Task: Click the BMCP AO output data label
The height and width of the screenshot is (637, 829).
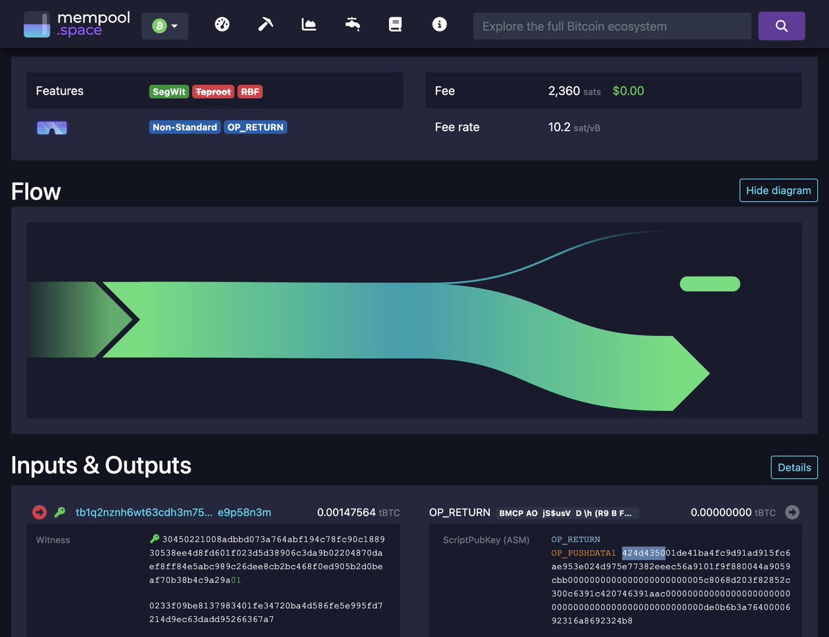Action: (x=568, y=513)
